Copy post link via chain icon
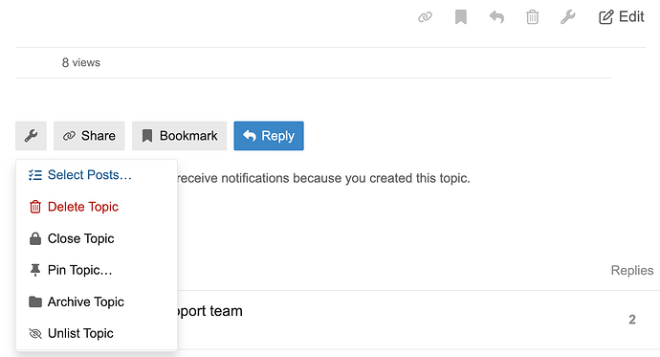 (x=425, y=17)
